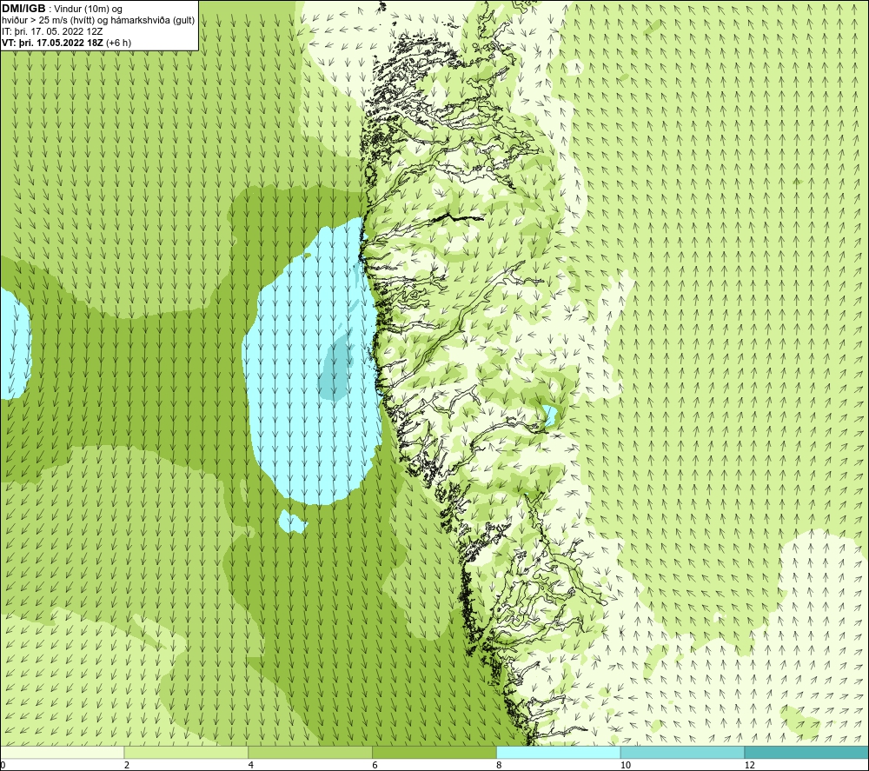This screenshot has height=771, width=869.
Task: Click the '(+6 h)' forecast offset text
Action: click(118, 43)
